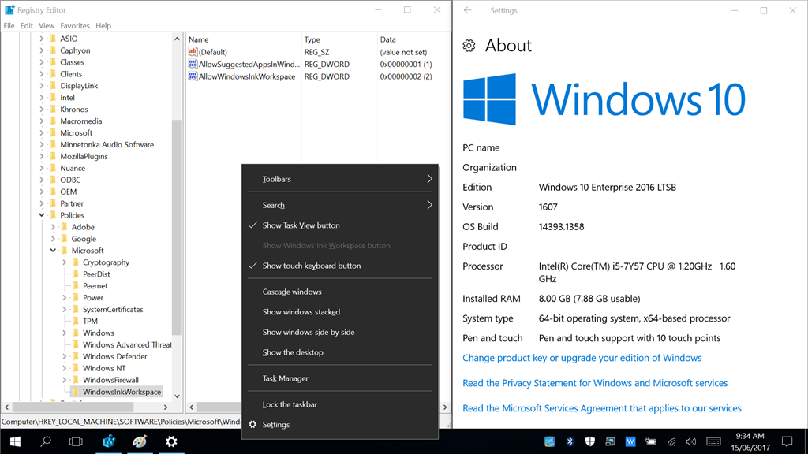Screen dimensions: 808x454
Task: Click the Settings back arrow
Action: 467,10
